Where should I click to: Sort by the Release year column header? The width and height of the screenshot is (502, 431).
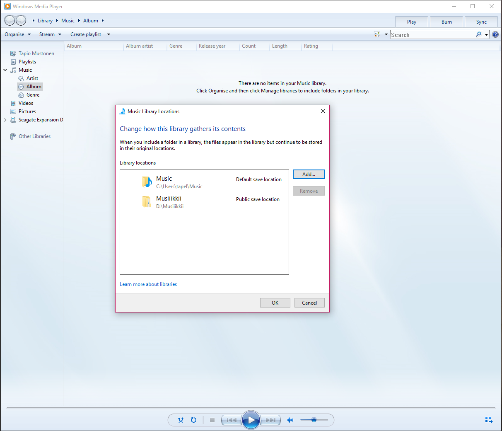coord(218,46)
